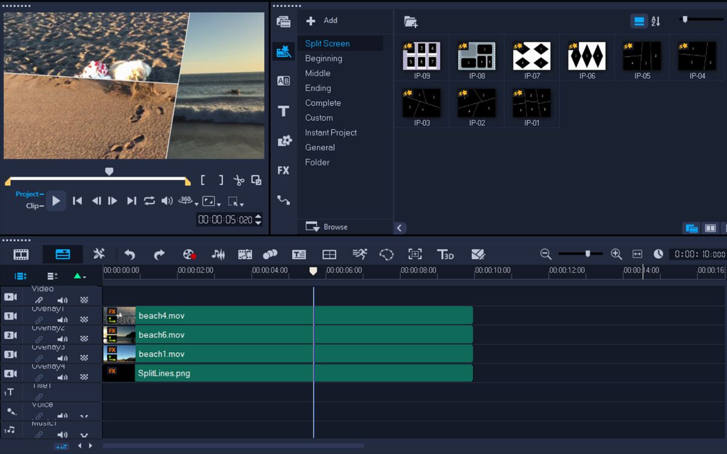Select the Media library icon in the sidebar
Image resolution: width=727 pixels, height=454 pixels.
pos(283,21)
